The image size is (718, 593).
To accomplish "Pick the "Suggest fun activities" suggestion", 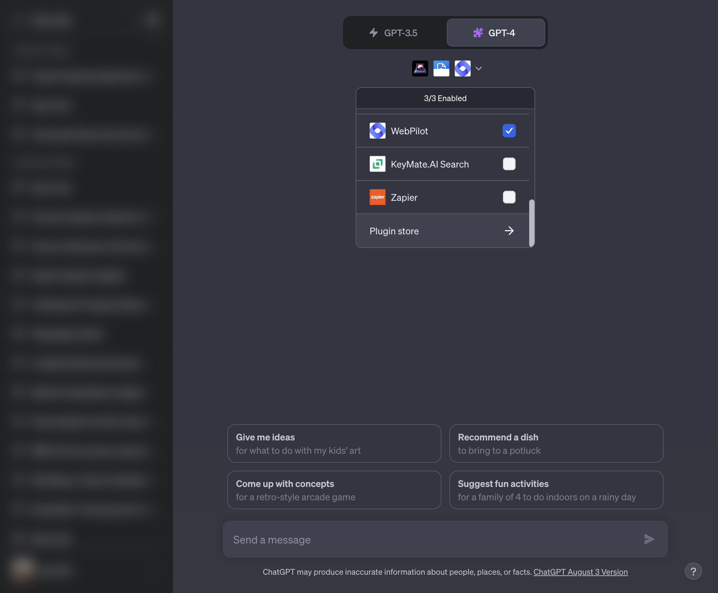I will tap(556, 490).
